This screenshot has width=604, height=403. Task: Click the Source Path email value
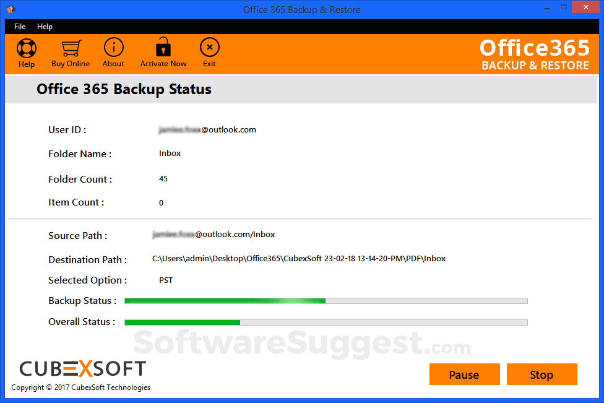pos(214,235)
